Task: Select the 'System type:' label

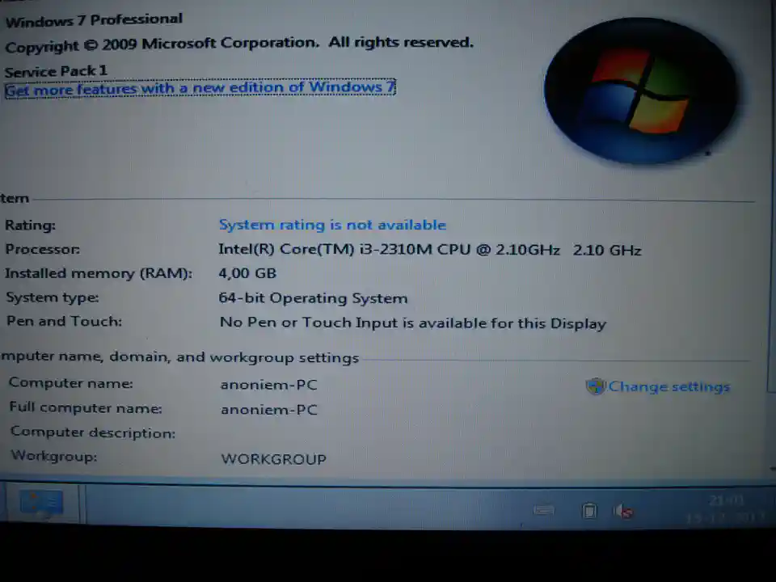Action: pyautogui.click(x=52, y=297)
